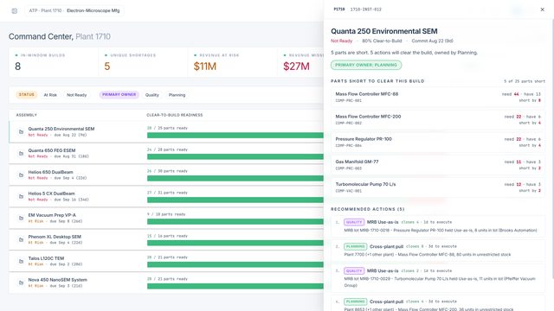Select the Plant 7700 Cross-plant pull action
The image size is (554, 311).
coord(438,251)
